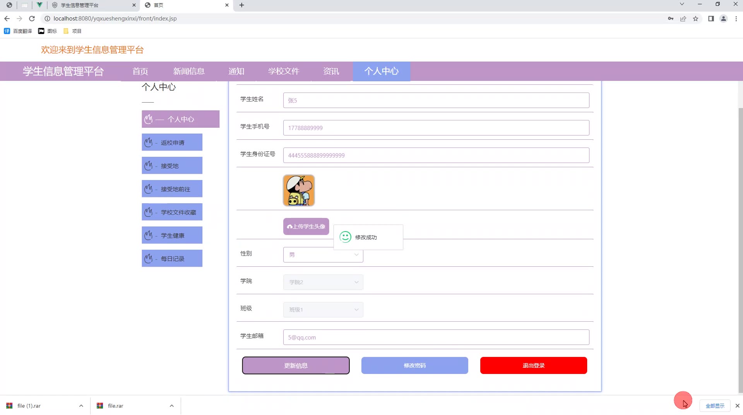Image resolution: width=743 pixels, height=415 pixels.
Task: Click the student avatar image
Action: 299,190
